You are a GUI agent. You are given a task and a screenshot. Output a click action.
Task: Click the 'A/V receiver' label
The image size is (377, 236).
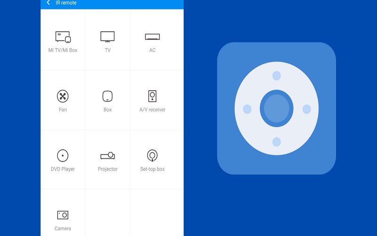click(x=152, y=110)
